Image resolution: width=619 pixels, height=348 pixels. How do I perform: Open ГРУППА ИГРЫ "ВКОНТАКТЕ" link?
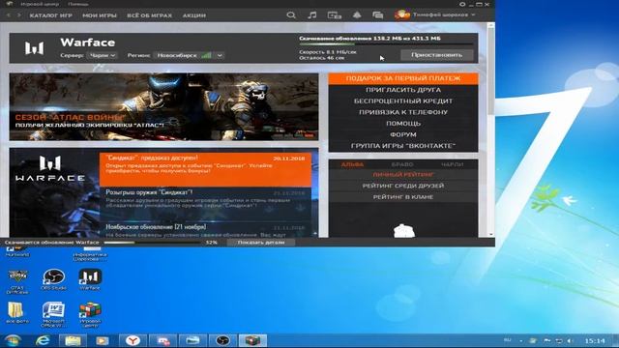tap(403, 146)
